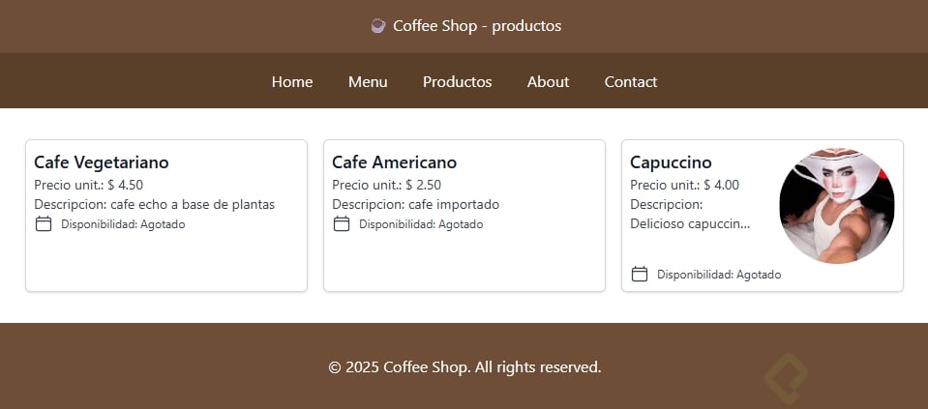Click calendar icon on Cafe Vegetariano card
The width and height of the screenshot is (928, 409).
click(44, 224)
